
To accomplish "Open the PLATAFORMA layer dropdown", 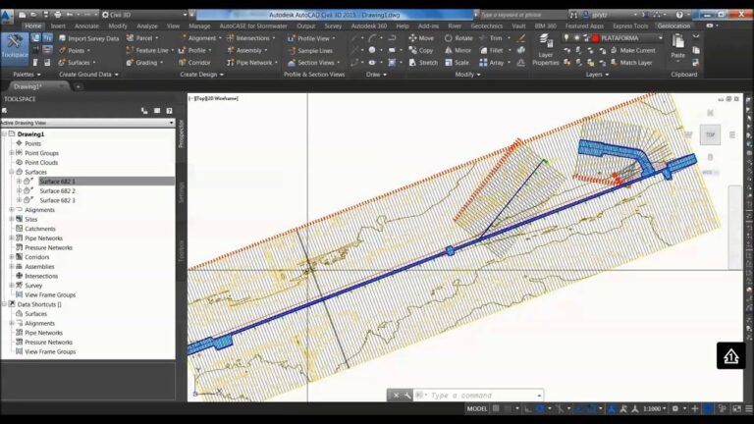I will pos(660,37).
